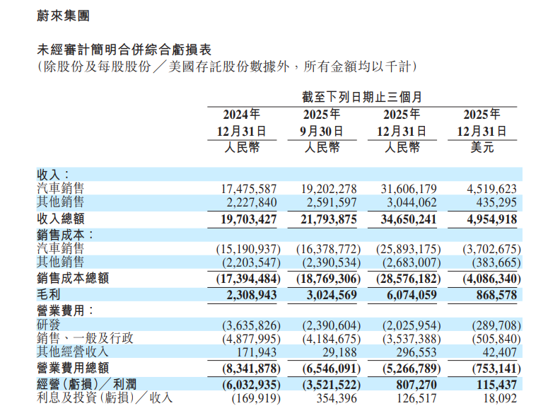Click the value 807,270
548x418 pixels.
click(416, 385)
